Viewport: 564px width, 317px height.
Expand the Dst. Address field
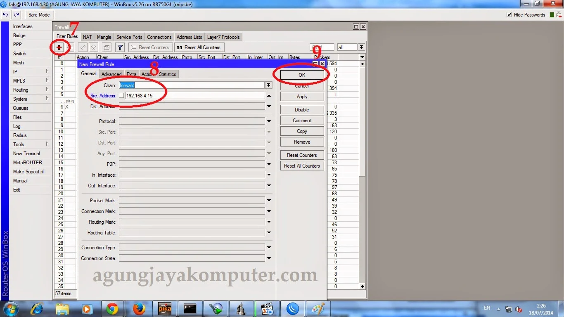click(269, 106)
